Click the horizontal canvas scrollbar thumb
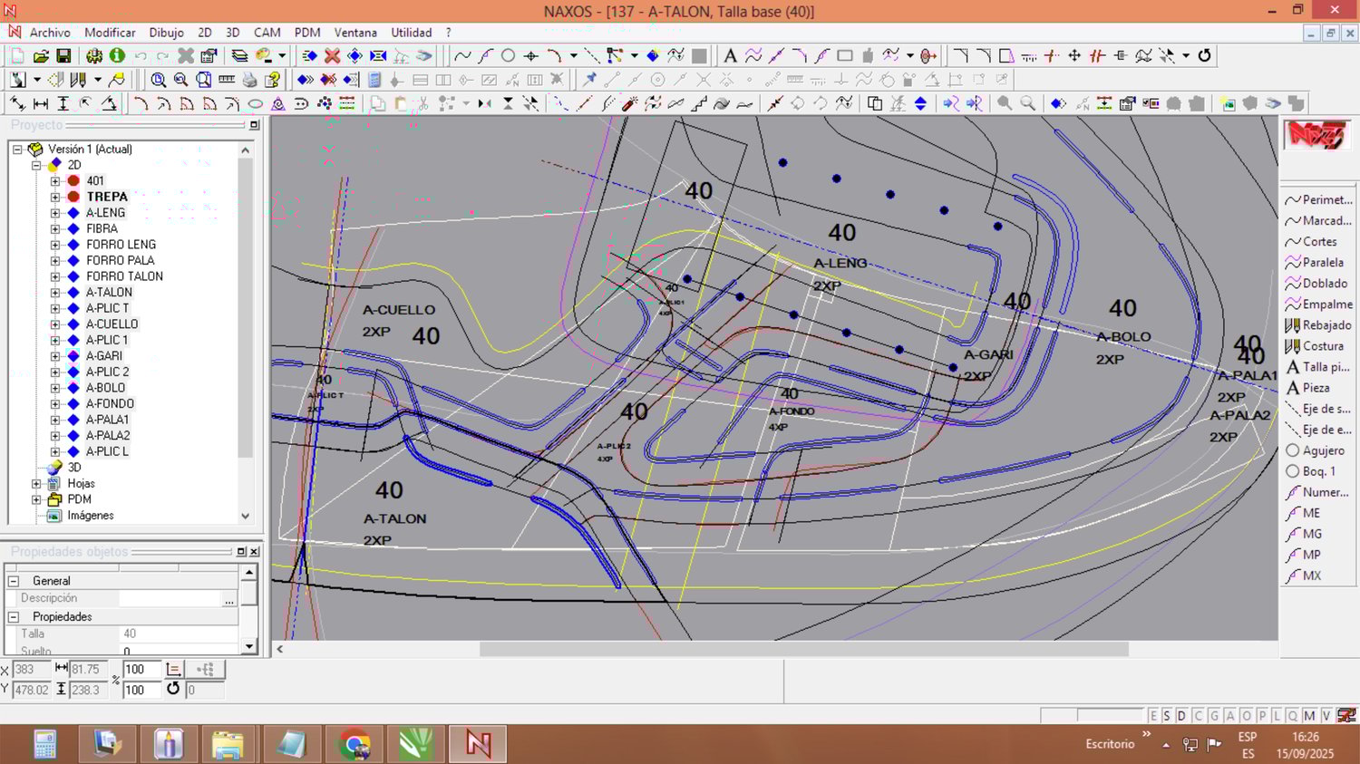Viewport: 1360px width, 764px height. click(x=803, y=649)
